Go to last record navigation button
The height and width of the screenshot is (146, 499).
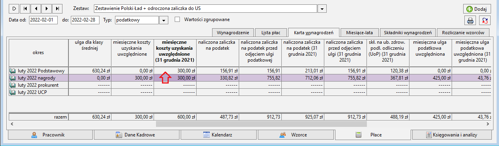57,8
